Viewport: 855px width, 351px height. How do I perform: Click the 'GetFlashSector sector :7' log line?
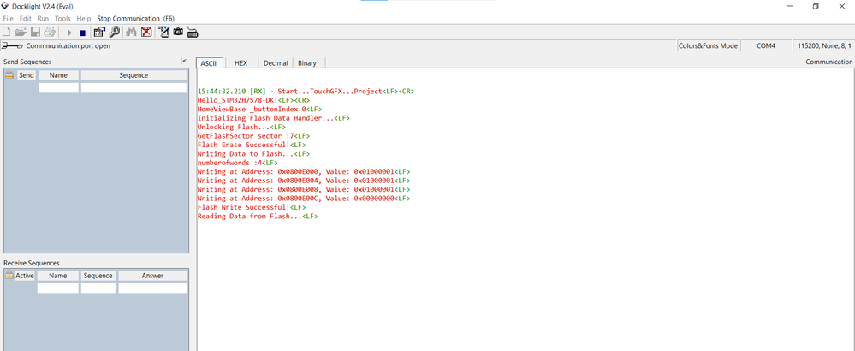[x=253, y=136]
